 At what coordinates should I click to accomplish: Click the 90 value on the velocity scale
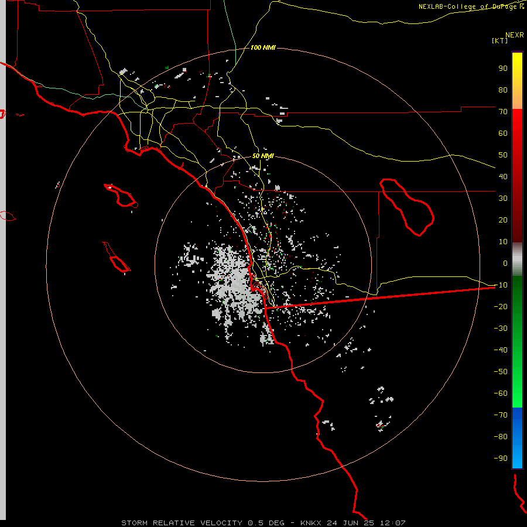pos(503,69)
